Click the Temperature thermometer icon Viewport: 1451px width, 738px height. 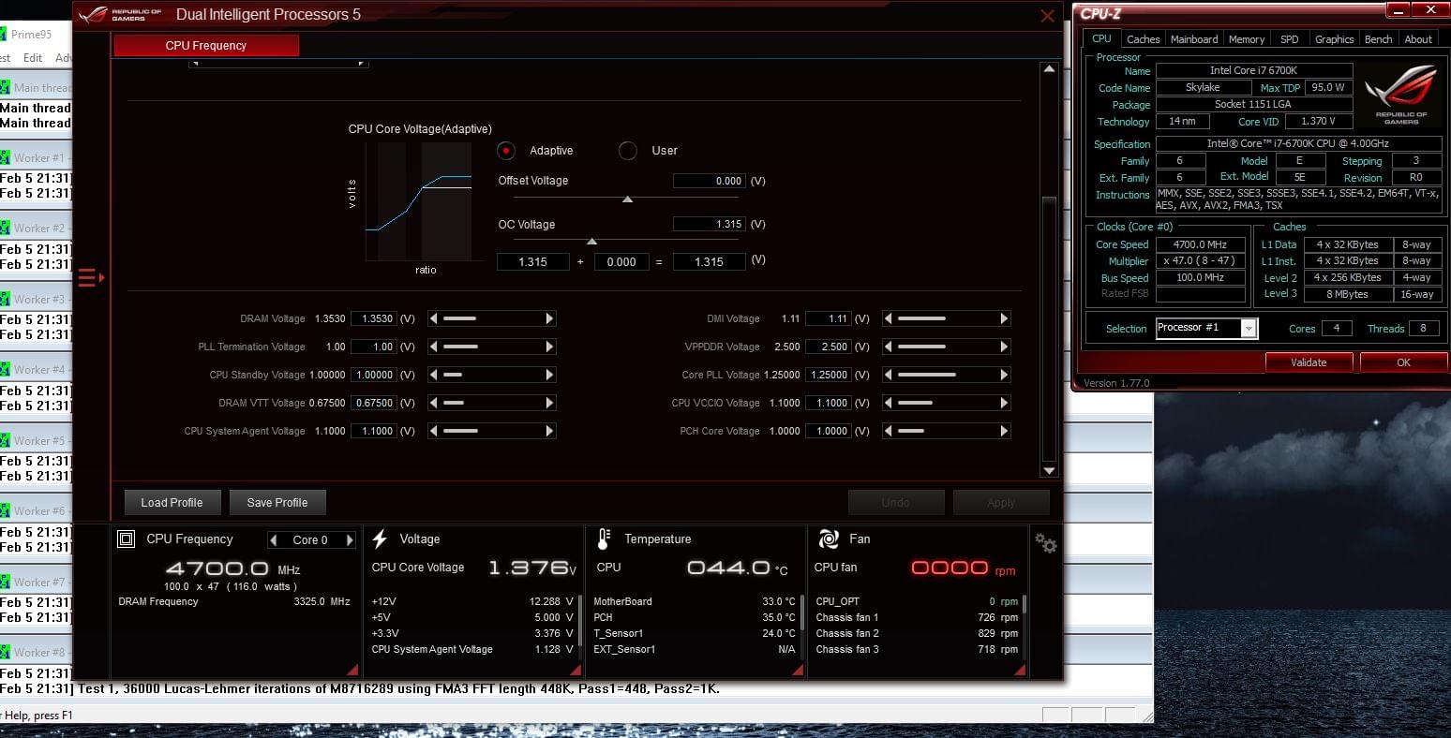pyautogui.click(x=604, y=539)
